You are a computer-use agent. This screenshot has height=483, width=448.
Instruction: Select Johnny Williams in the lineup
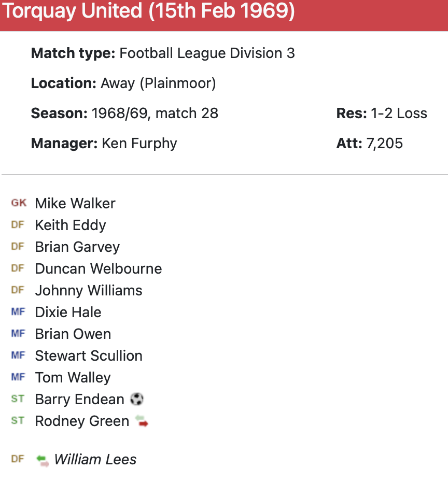[89, 290]
